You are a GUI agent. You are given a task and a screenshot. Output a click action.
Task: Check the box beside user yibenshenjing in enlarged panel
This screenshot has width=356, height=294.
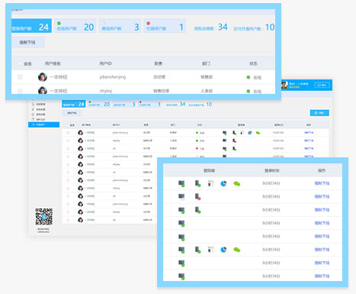pyautogui.click(x=20, y=77)
